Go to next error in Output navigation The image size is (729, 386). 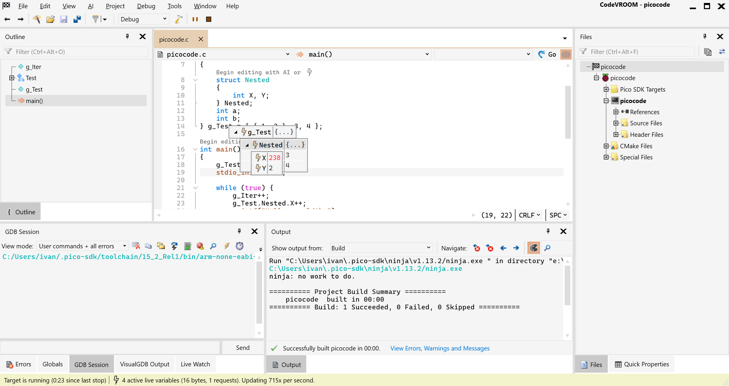click(490, 248)
